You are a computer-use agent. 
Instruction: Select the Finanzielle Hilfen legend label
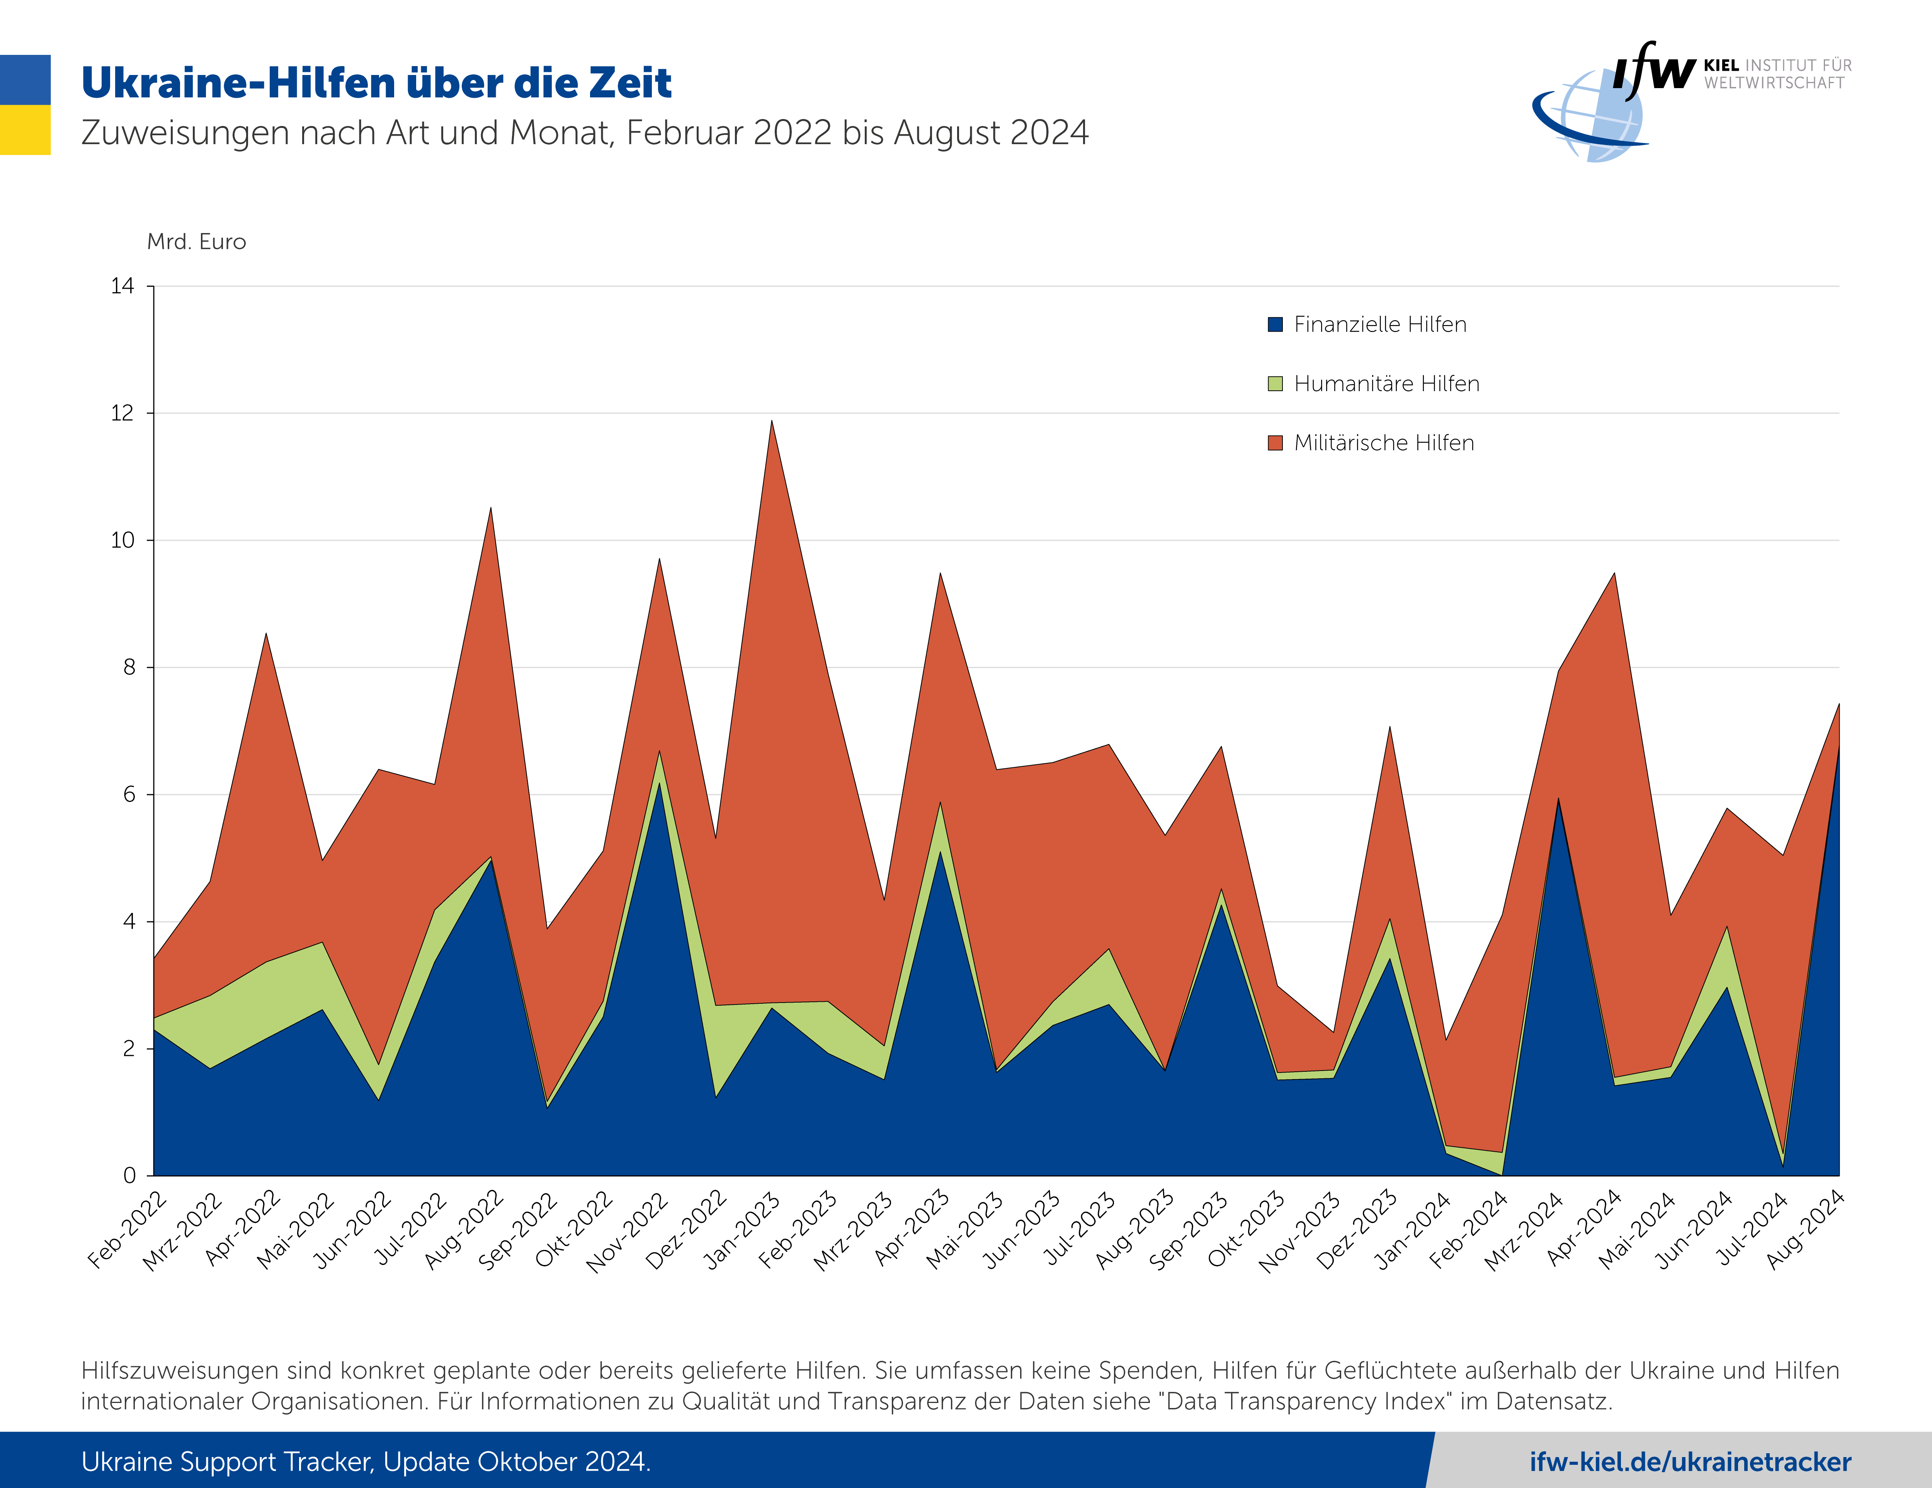tap(1380, 325)
